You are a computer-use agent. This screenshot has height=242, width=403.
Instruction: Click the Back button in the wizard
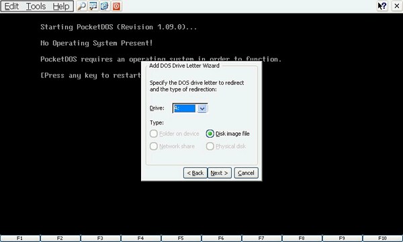[x=195, y=173]
